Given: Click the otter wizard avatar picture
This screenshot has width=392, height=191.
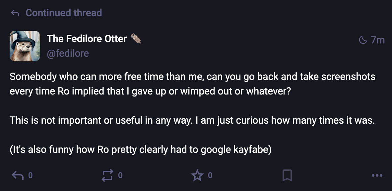Looking at the screenshot, I should click(x=25, y=46).
